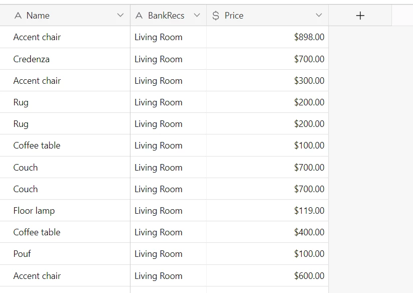This screenshot has height=293, width=413.
Task: Click the Pouf name cell
Action: [x=65, y=254]
